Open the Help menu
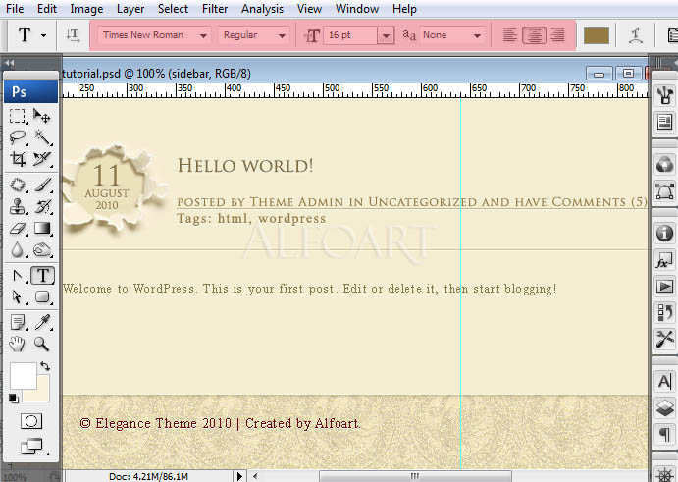 pyautogui.click(x=404, y=9)
